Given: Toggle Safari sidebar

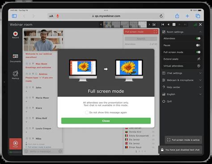Looking at the screenshot, I should (14, 16).
